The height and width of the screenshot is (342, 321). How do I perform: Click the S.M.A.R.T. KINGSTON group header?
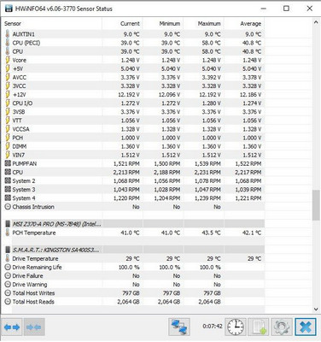click(134, 250)
